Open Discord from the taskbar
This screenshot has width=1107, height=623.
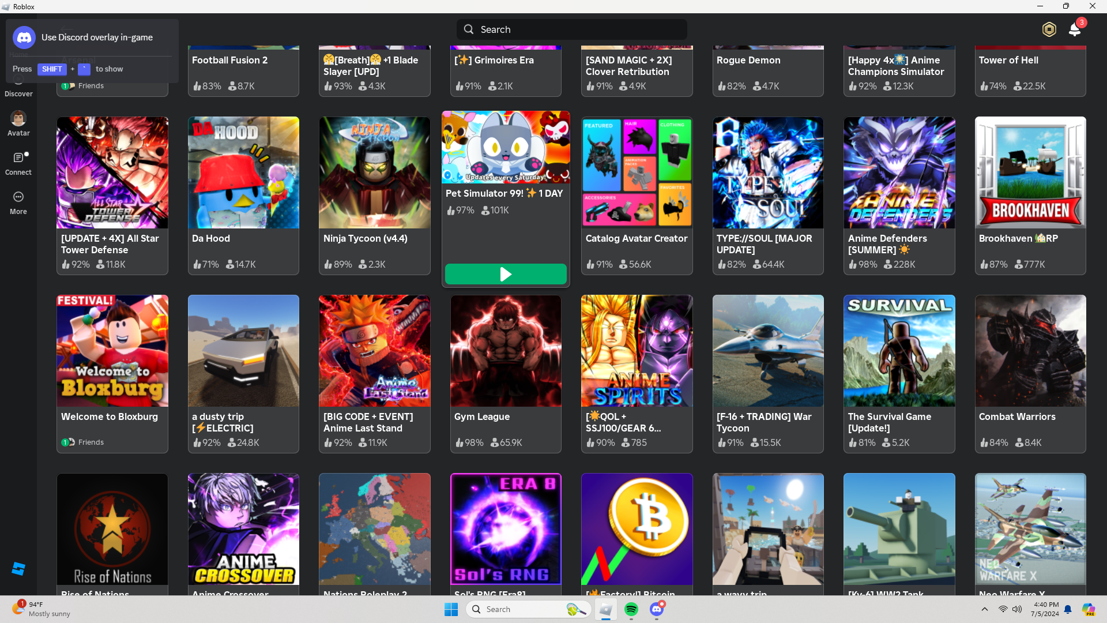tap(657, 609)
